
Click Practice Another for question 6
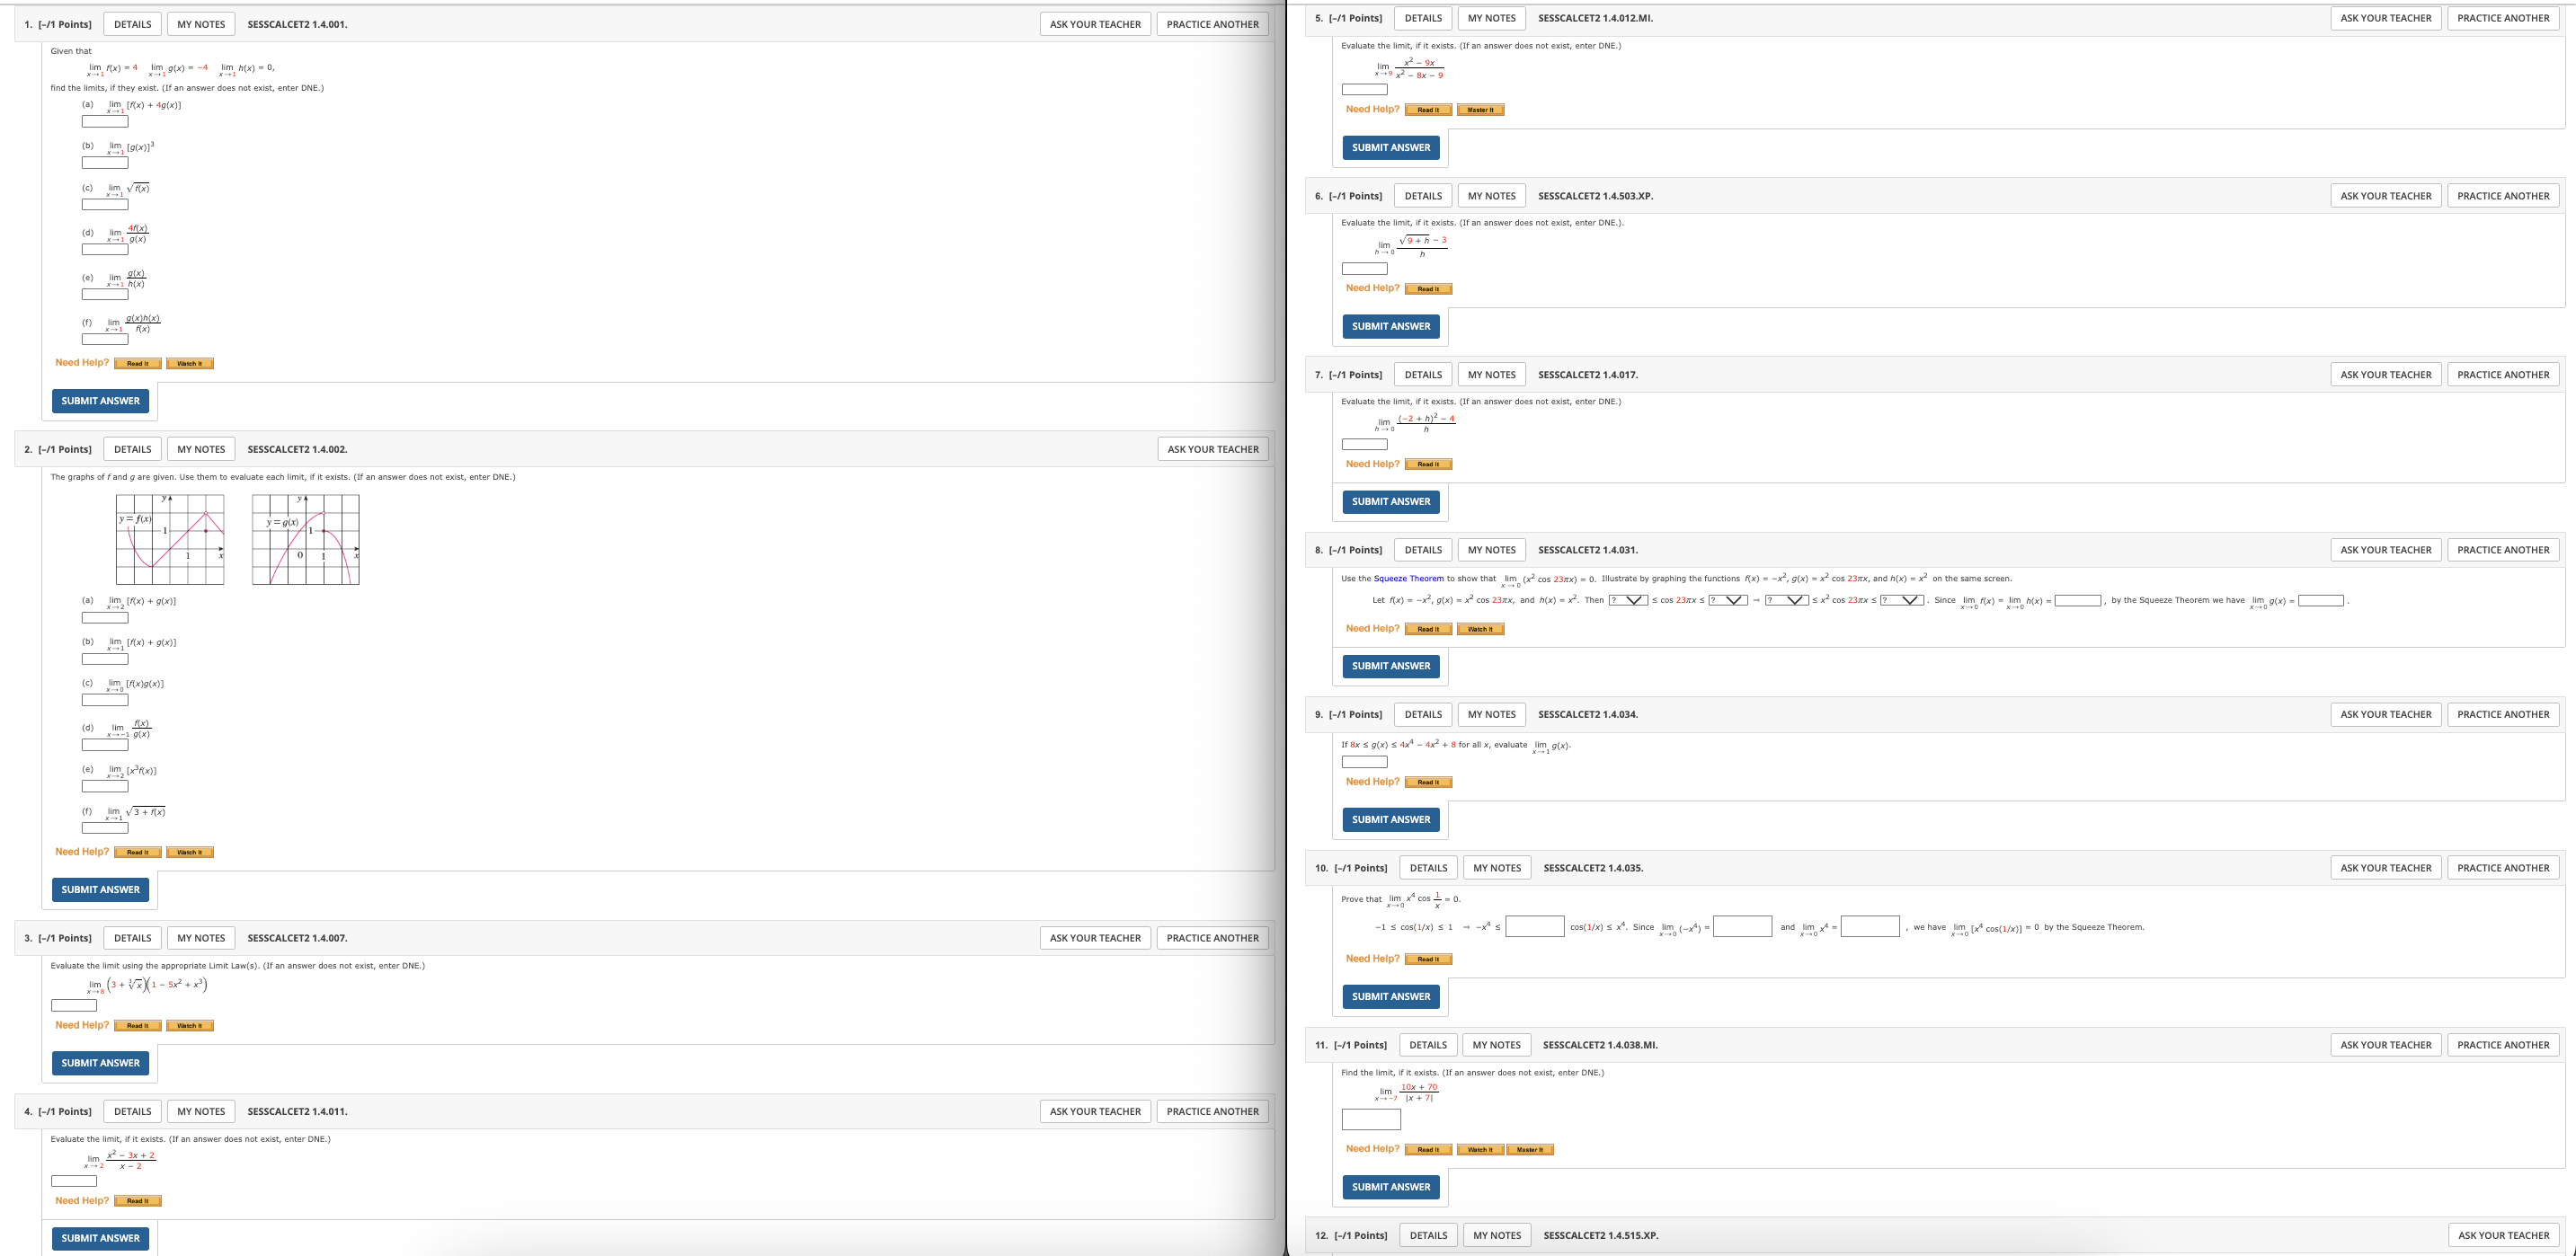[x=2503, y=196]
